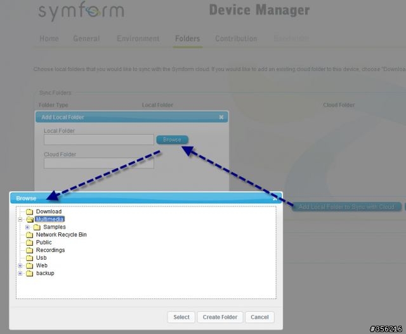Screen dimensions: 406x334
Task: Open the Folders tab
Action: 188,39
